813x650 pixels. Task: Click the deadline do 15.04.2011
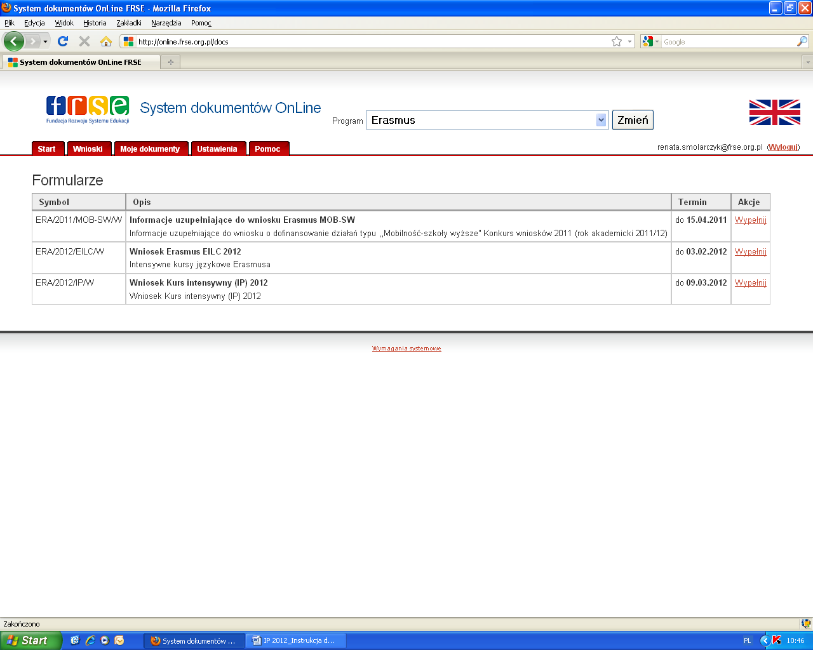pos(701,220)
